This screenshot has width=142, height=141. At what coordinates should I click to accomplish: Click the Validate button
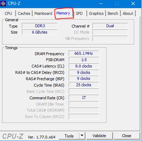(100, 136)
